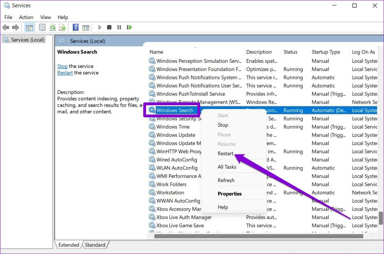Switch to the Extended tab
Image resolution: width=384 pixels, height=254 pixels.
(x=69, y=245)
